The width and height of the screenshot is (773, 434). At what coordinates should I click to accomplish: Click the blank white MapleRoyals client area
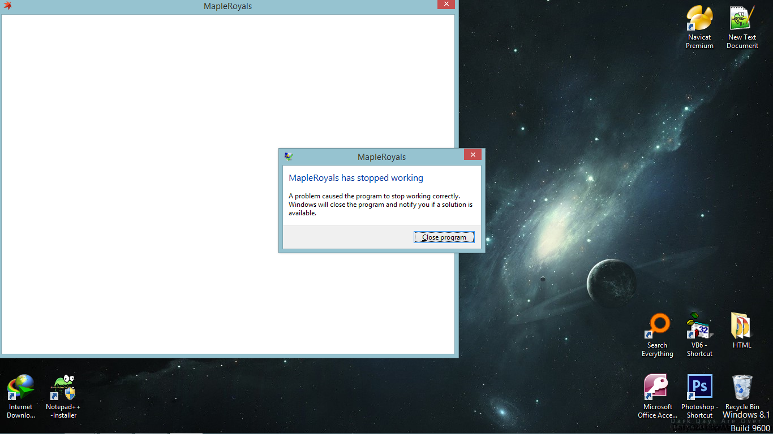[141, 186]
